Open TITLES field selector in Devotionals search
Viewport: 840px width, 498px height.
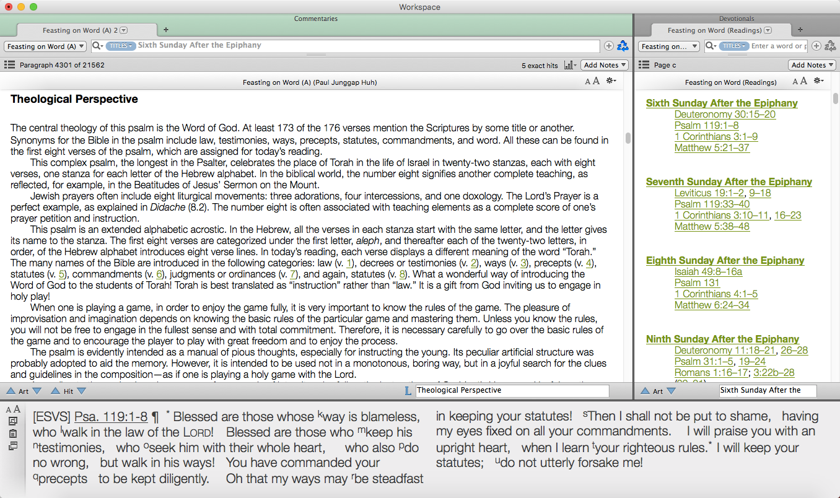point(734,46)
